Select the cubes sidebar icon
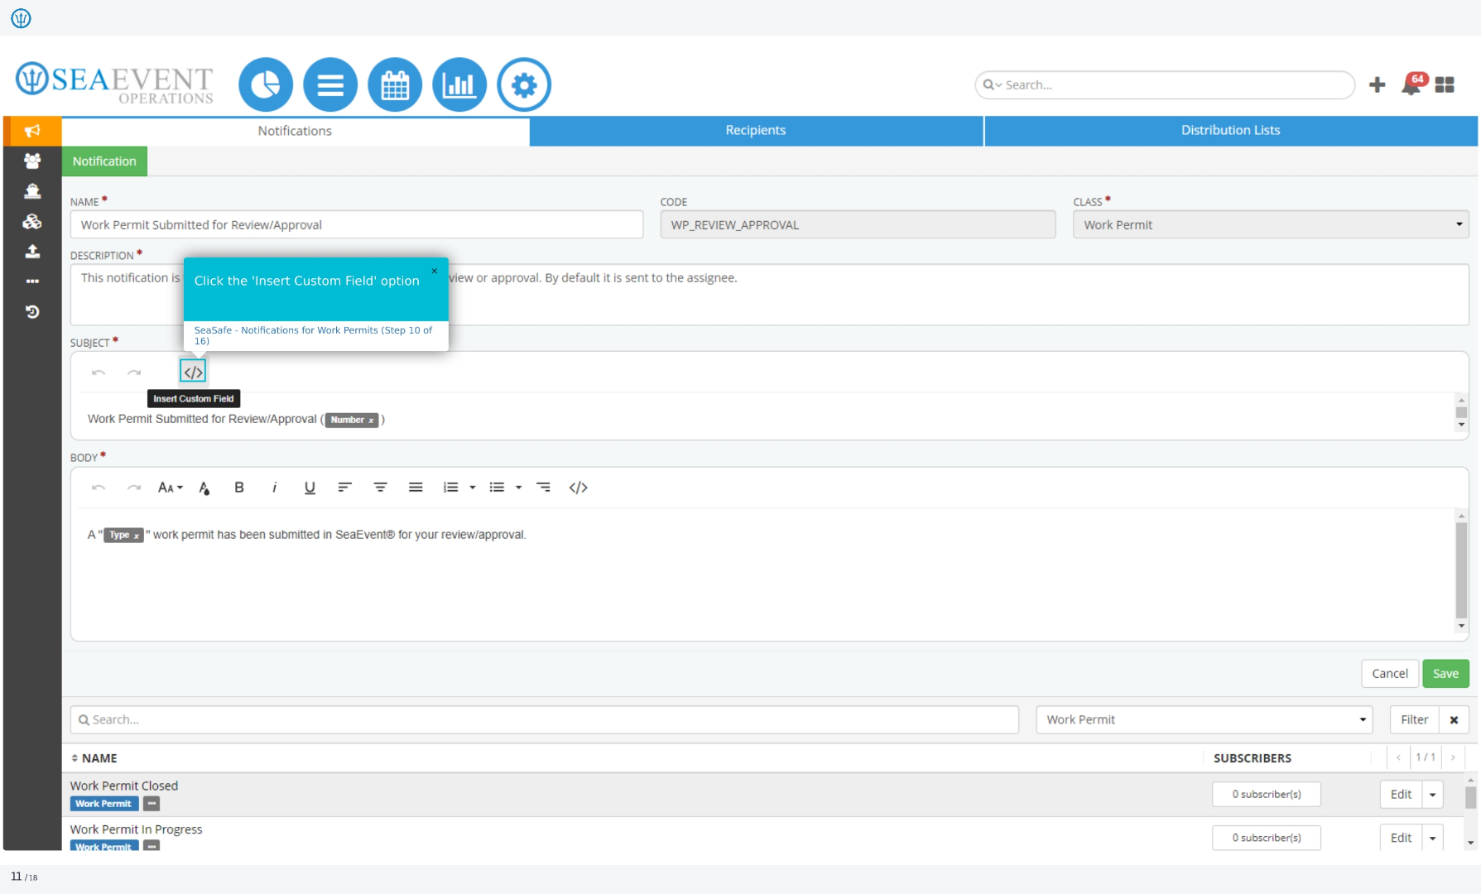This screenshot has width=1481, height=894. coord(32,221)
